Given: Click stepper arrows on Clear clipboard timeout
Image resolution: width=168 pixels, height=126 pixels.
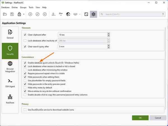Looking at the screenshot, I should (x=108, y=35).
